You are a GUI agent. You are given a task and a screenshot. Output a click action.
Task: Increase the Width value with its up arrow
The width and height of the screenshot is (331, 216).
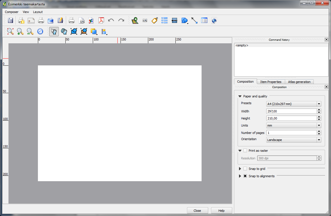[319, 110]
